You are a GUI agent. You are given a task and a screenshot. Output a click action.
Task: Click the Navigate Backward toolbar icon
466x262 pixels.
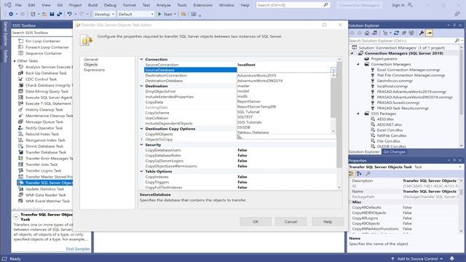[x=11, y=14]
